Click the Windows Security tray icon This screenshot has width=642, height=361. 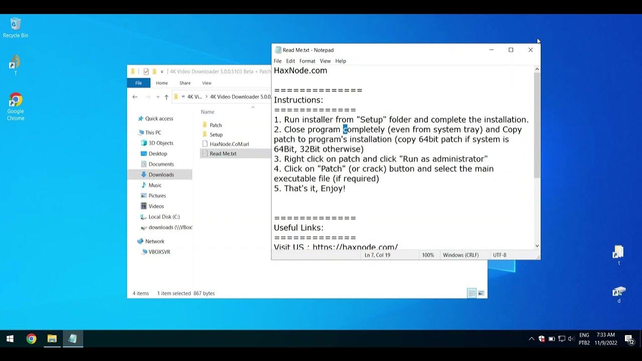click(542, 339)
